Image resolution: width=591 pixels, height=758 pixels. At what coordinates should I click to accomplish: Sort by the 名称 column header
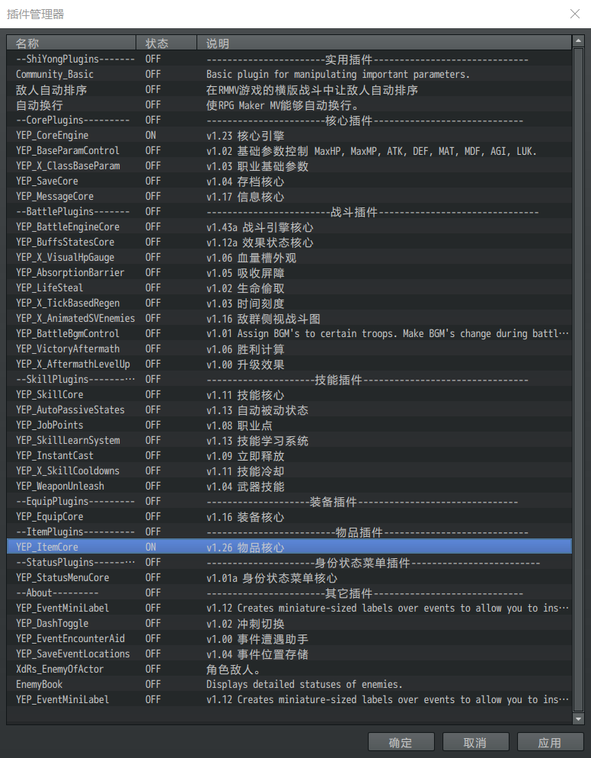(71, 43)
